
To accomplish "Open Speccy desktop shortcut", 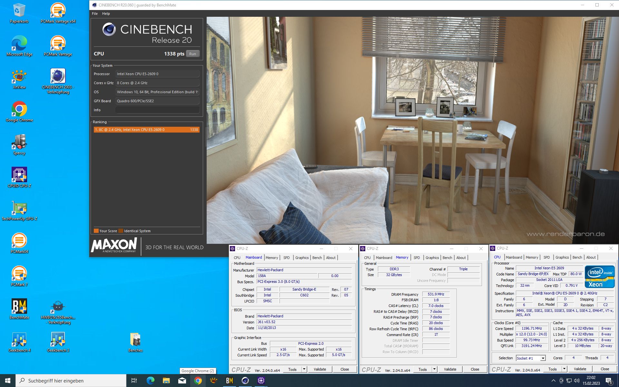I will point(19,145).
